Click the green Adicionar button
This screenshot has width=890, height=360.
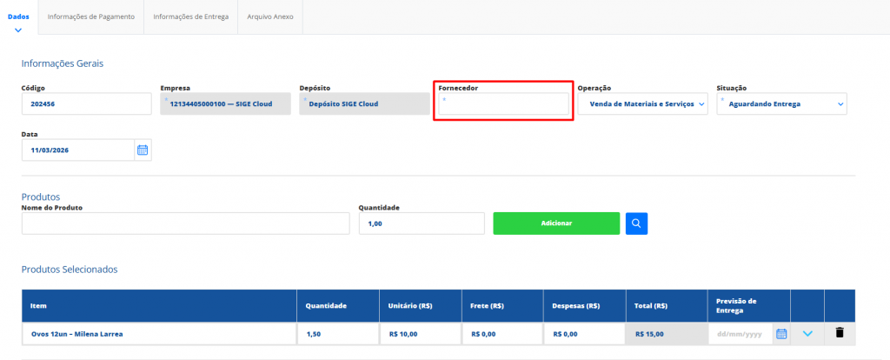click(556, 223)
